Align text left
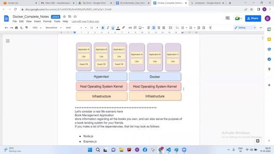 pyautogui.click(x=149, y=28)
